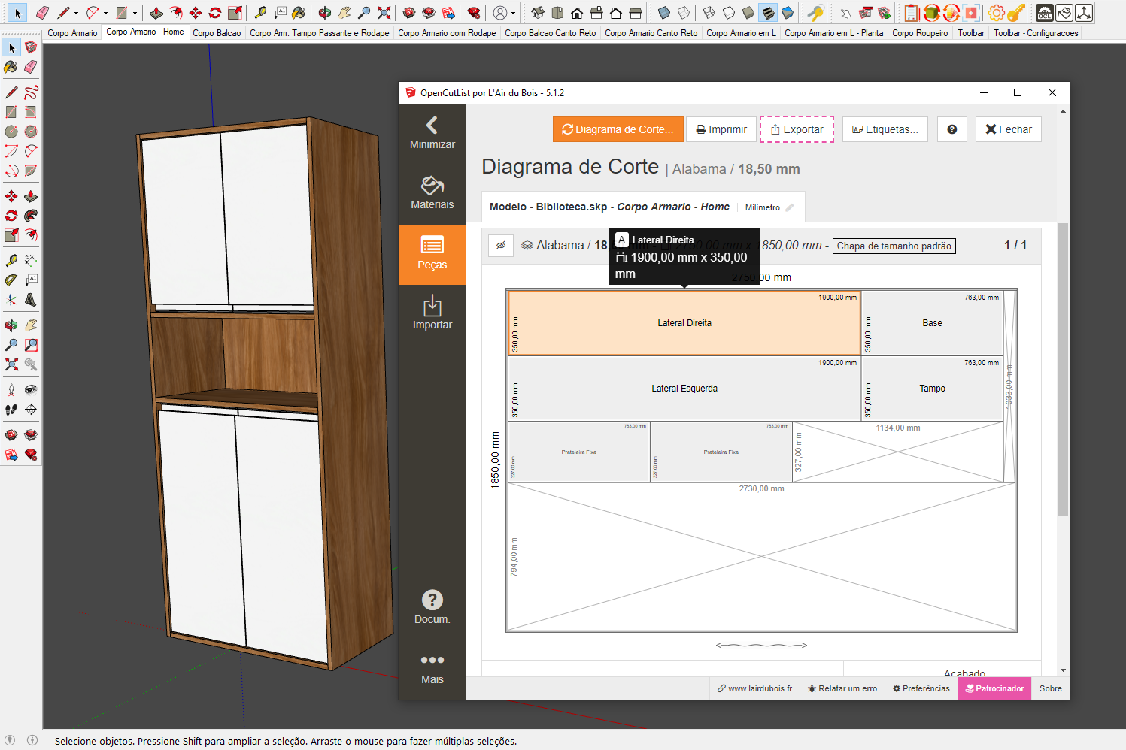
Task: Switch to Iso view icon
Action: 538,13
